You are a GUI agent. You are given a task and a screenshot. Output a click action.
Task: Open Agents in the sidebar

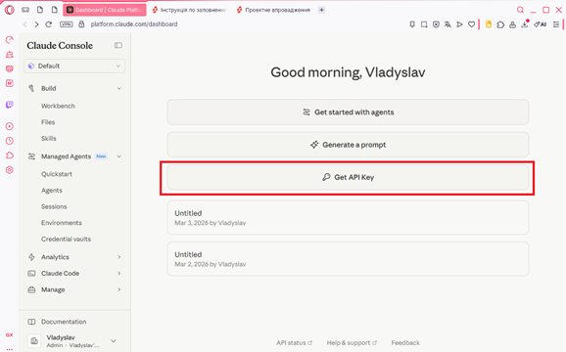click(52, 191)
